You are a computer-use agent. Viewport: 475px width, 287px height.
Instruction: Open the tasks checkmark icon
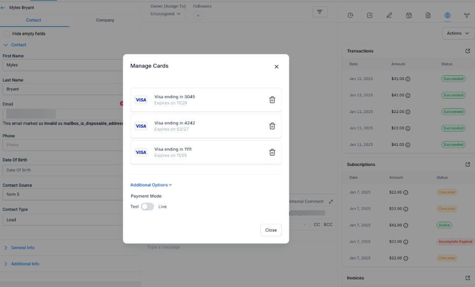369,15
